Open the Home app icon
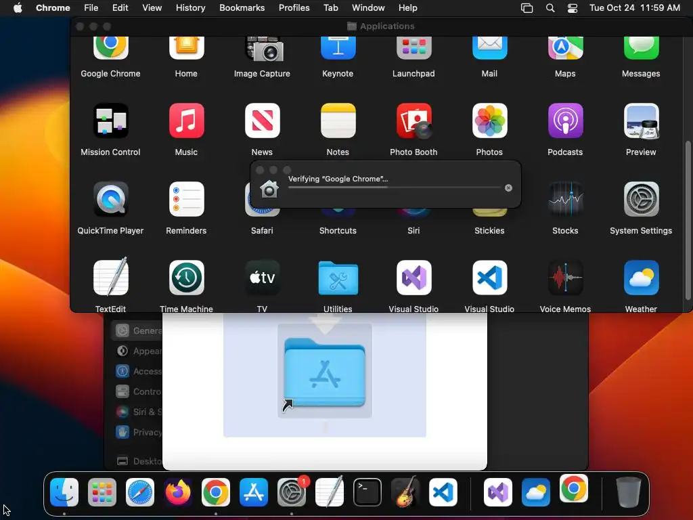Viewport: 693px width, 520px height. 187,47
